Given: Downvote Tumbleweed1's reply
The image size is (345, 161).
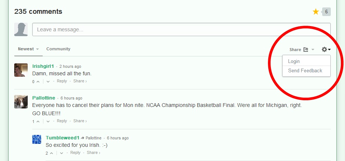Looking at the screenshot, I should point(61,153).
